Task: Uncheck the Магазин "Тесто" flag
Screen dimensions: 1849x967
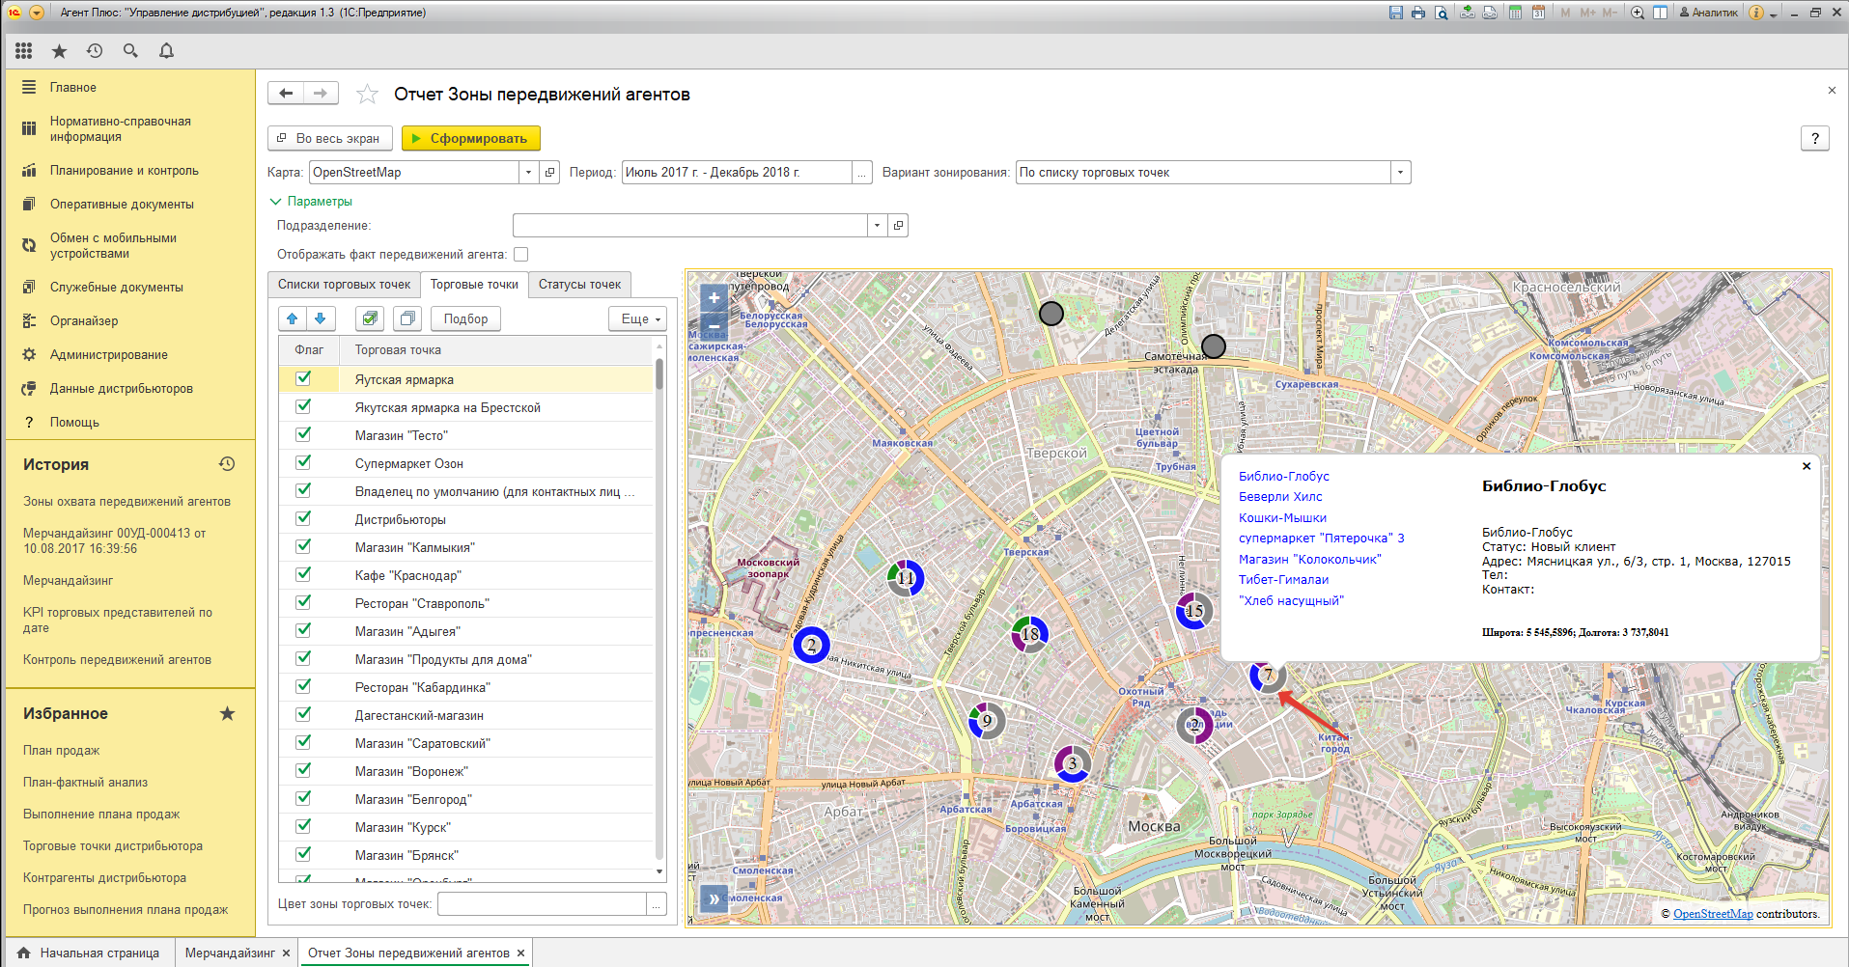Action: tap(304, 435)
